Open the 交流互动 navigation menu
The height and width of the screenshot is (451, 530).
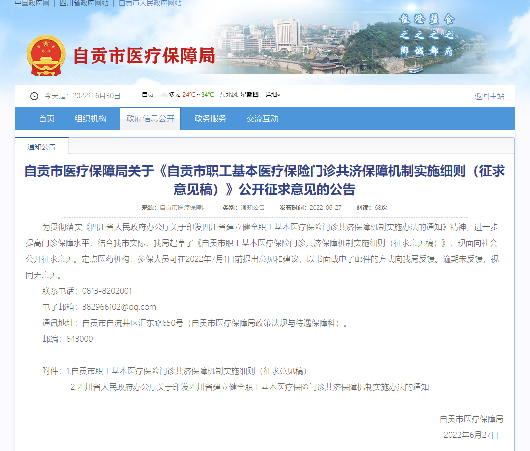pos(262,119)
